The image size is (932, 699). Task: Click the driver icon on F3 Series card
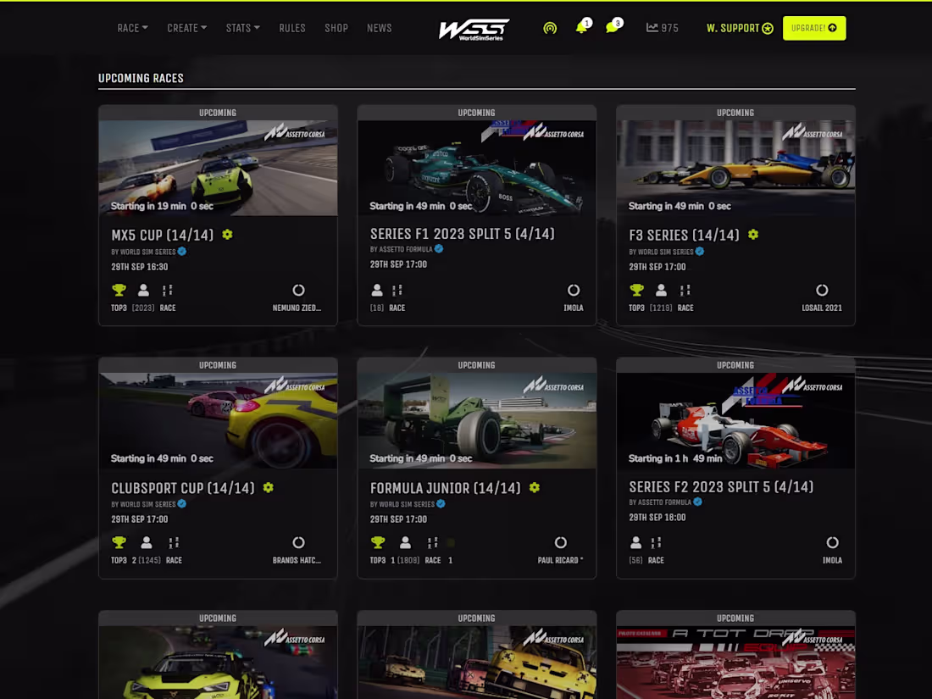pos(661,290)
